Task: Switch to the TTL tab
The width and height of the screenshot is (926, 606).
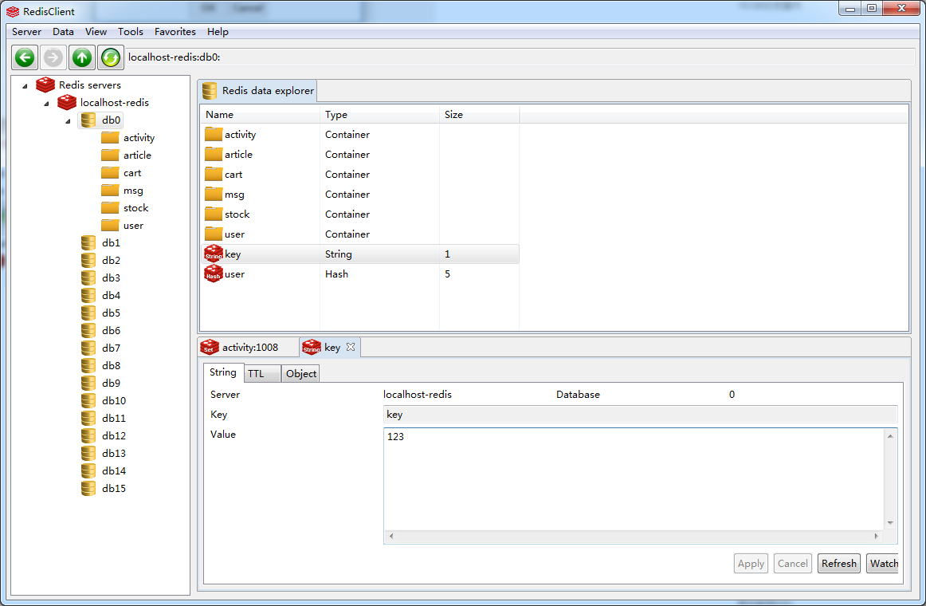Action: click(261, 372)
